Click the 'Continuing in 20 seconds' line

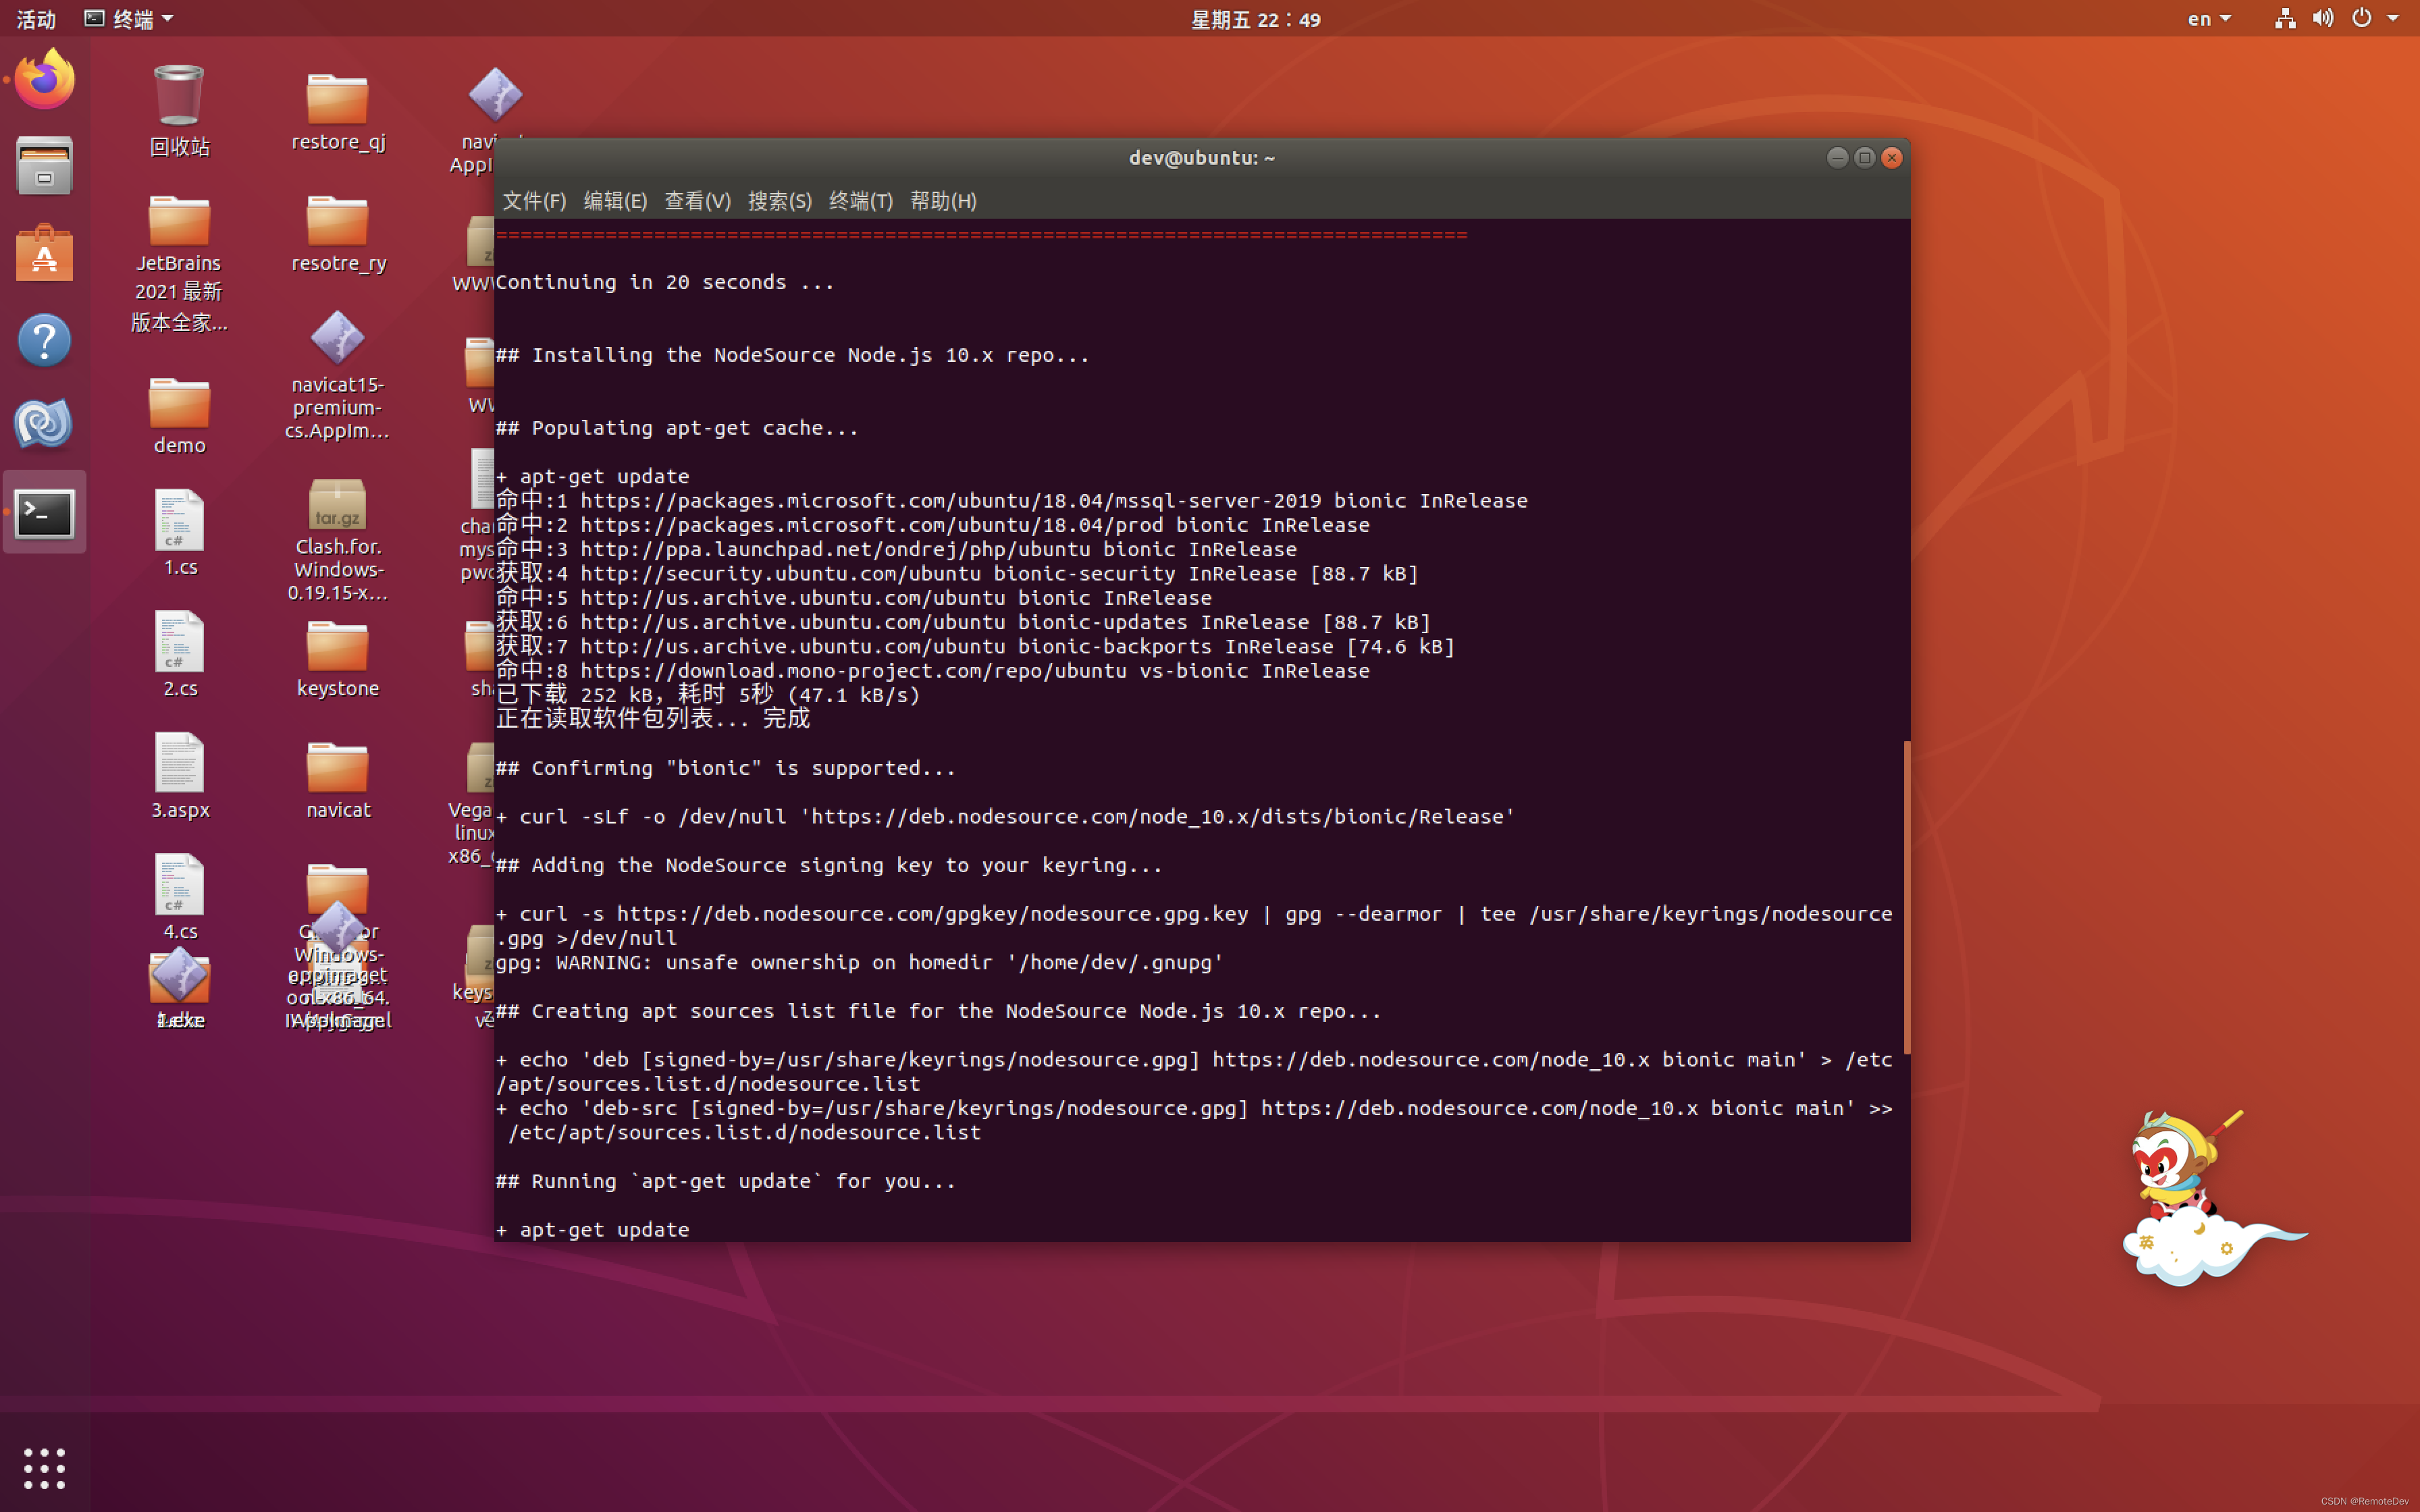pyautogui.click(x=664, y=282)
